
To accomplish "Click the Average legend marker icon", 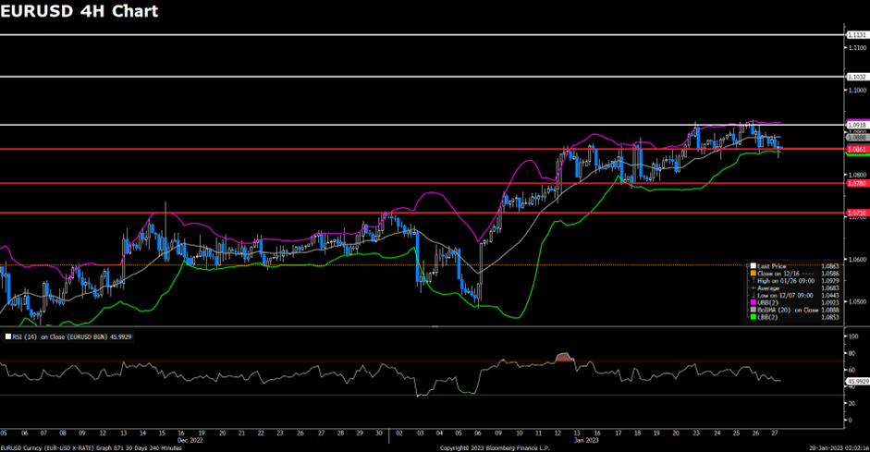I will click(x=752, y=287).
